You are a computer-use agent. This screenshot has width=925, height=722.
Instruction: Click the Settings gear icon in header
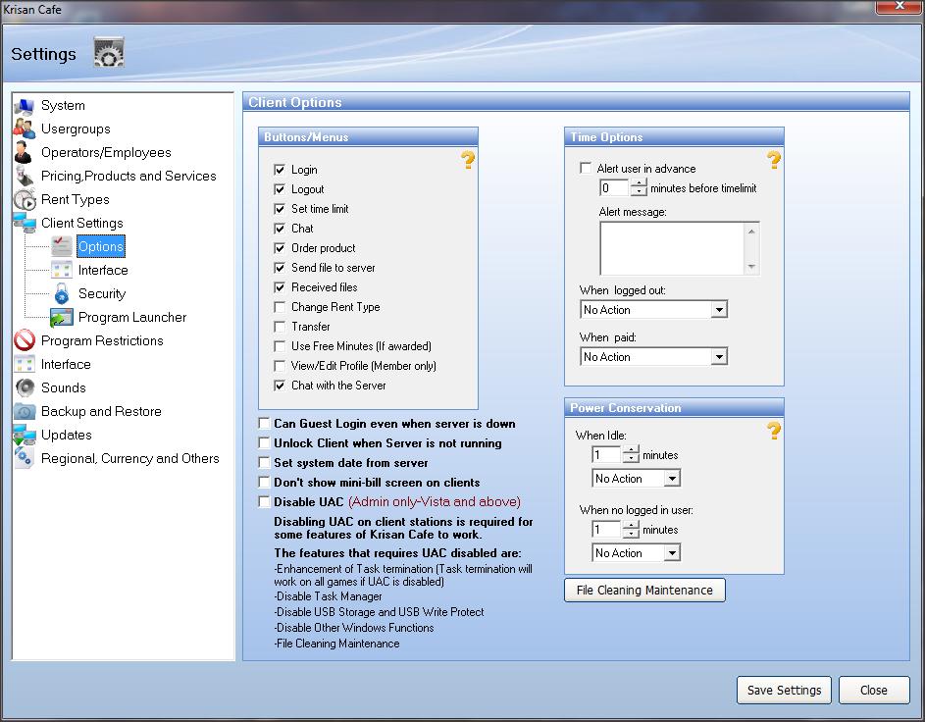(109, 53)
